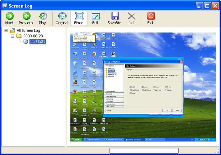
Task: Close the Screen Log window
Action: [215, 6]
